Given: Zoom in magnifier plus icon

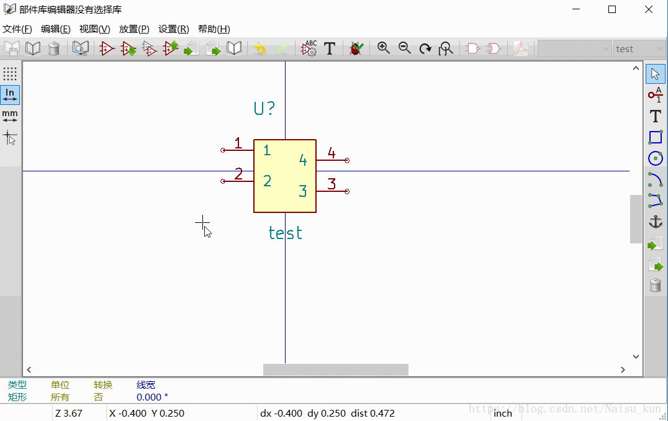Looking at the screenshot, I should (384, 48).
